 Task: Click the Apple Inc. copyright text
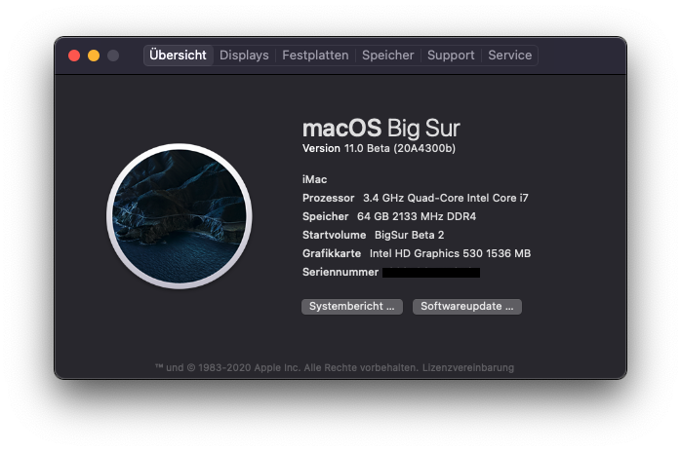[x=287, y=368]
